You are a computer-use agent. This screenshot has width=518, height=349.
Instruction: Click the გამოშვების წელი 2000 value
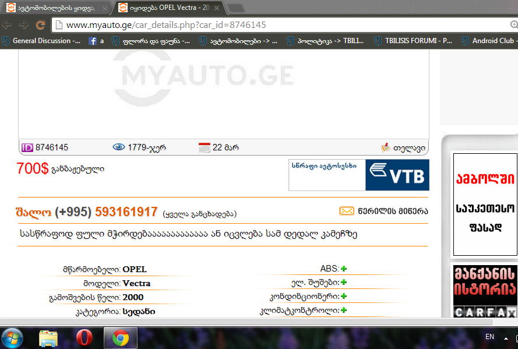[x=133, y=298]
